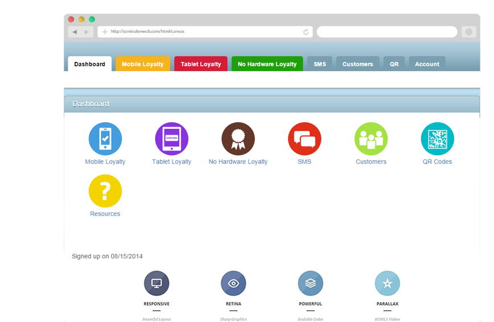Click the RETINA heading text
Screen dimensions: 494x322
pyautogui.click(x=233, y=304)
